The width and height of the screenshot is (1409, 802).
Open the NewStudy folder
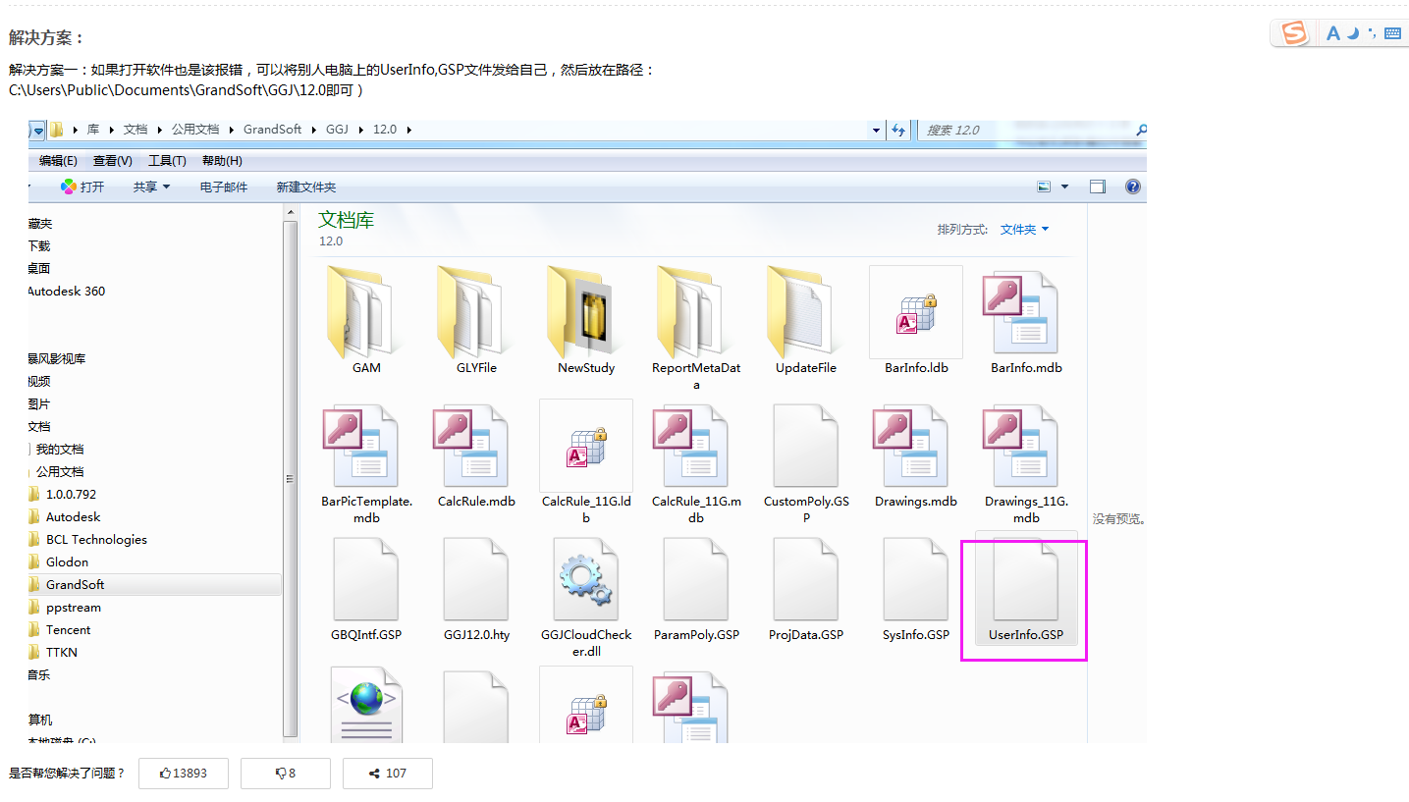(586, 319)
